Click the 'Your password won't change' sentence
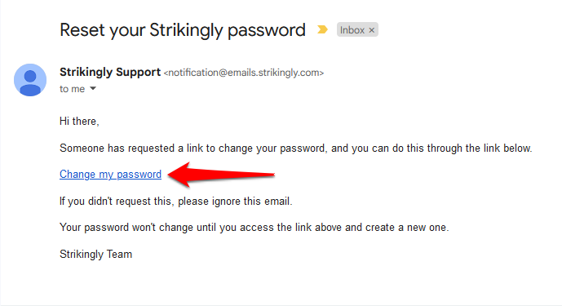Image resolution: width=562 pixels, height=306 pixels. pos(254,228)
